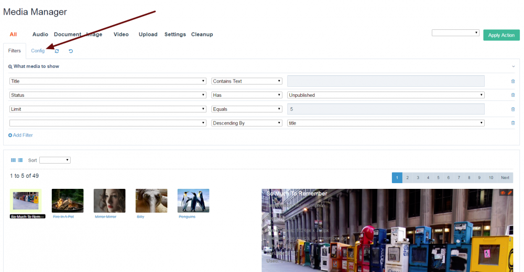Select the Image tab
This screenshot has height=272, width=524.
tap(94, 35)
